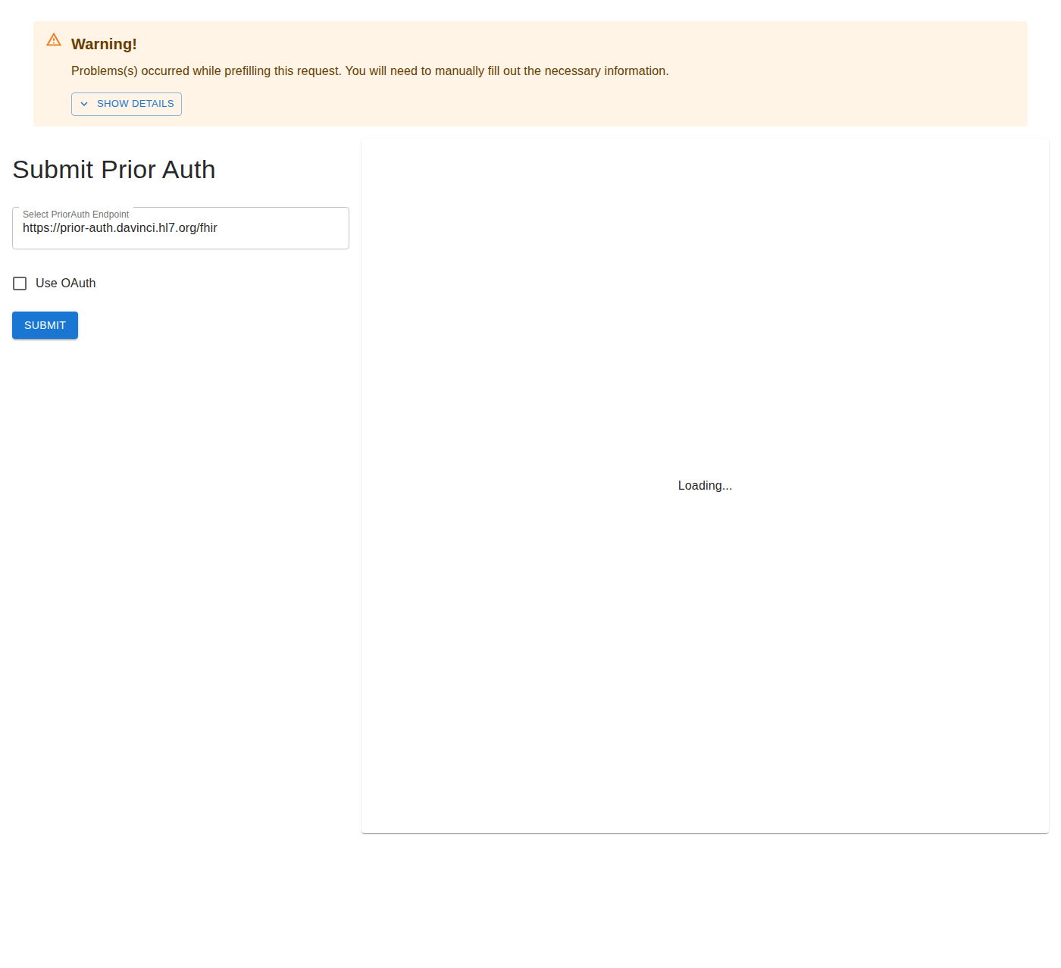Submit the prior auth request
This screenshot has height=968, width=1061.
[45, 325]
